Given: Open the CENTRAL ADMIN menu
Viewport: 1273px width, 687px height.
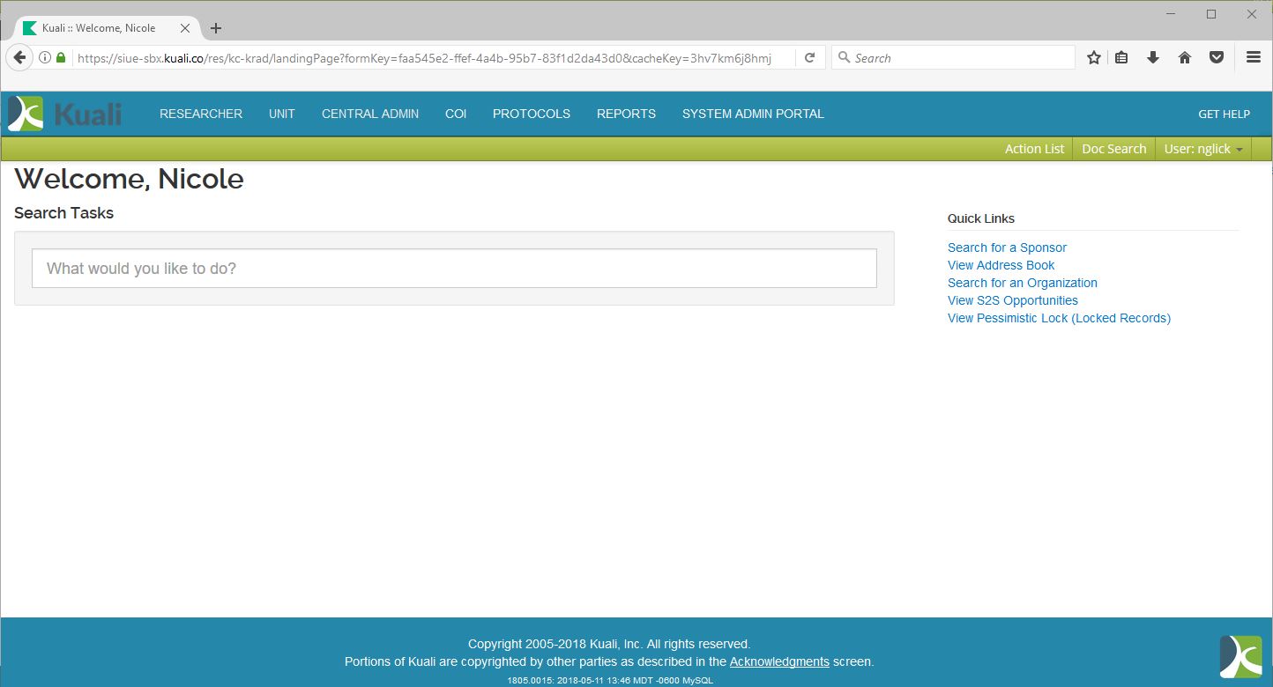Looking at the screenshot, I should click(370, 114).
